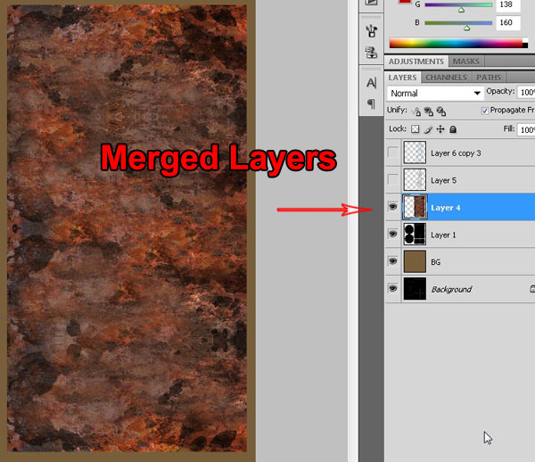The height and width of the screenshot is (462, 535).
Task: Switch to the Channels tab
Action: (x=446, y=78)
